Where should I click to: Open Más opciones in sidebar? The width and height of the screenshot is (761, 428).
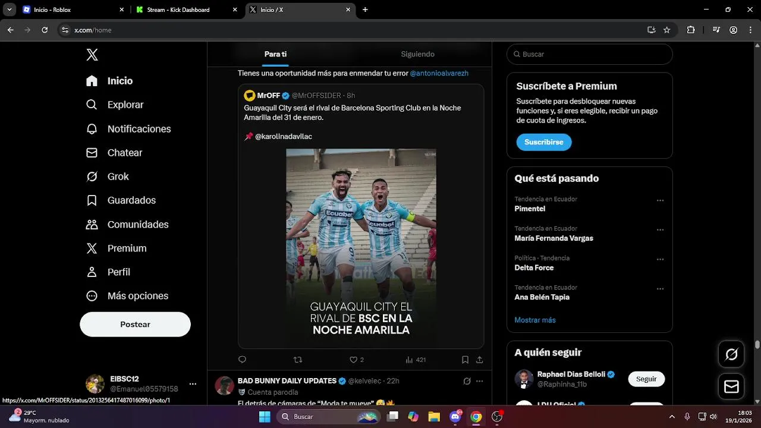(127, 295)
